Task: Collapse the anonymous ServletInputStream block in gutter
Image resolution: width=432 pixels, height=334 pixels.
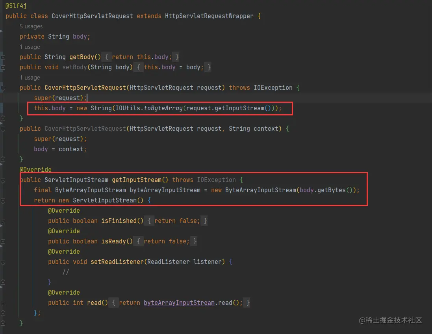Action: (3, 201)
